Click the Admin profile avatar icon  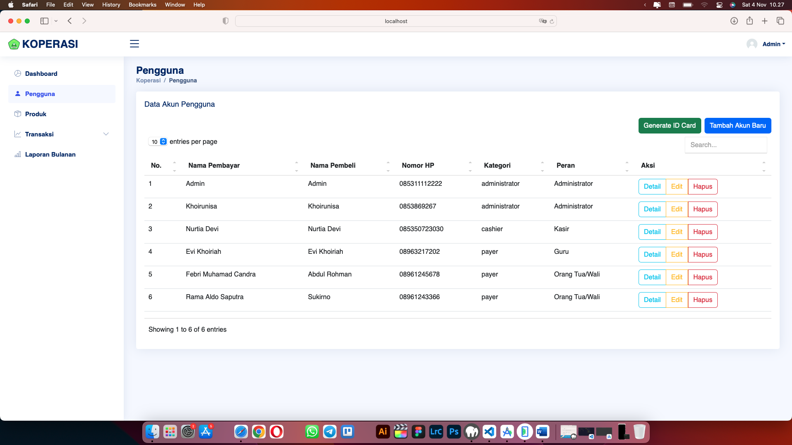click(x=752, y=44)
